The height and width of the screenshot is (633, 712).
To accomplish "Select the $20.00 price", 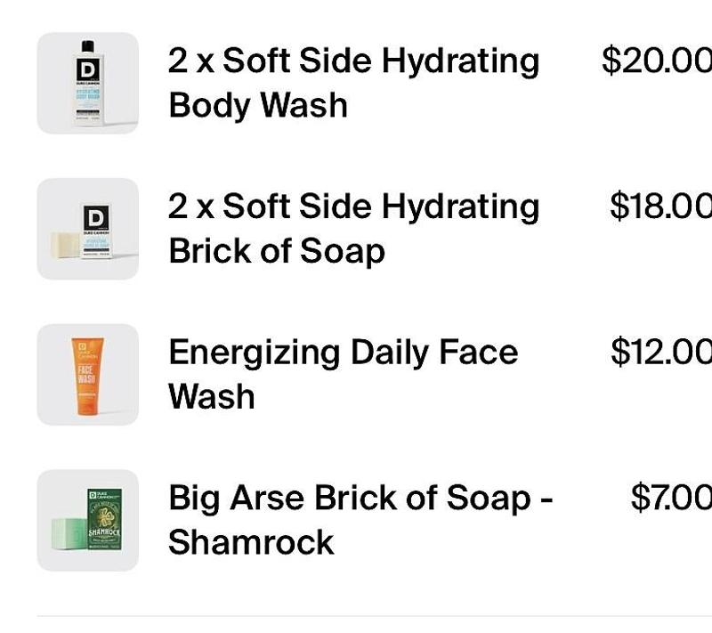I will click(657, 61).
